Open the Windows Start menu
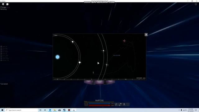This screenshot has height=112, width=199. (2, 110)
